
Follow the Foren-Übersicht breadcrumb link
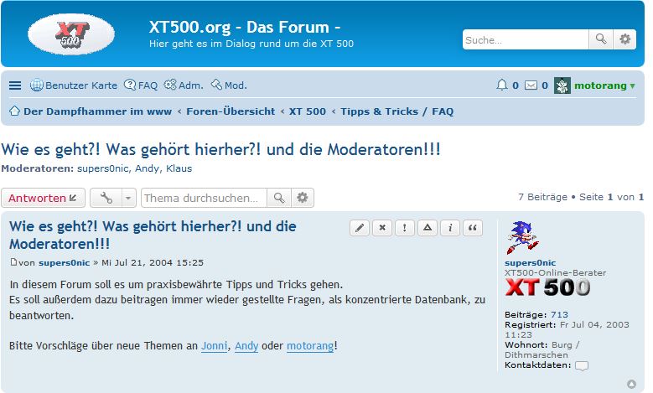pos(230,111)
